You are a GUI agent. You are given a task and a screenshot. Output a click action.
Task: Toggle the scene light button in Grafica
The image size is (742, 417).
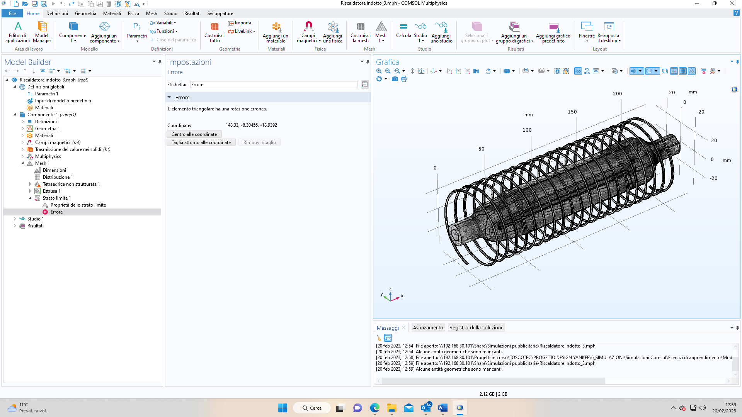click(633, 71)
